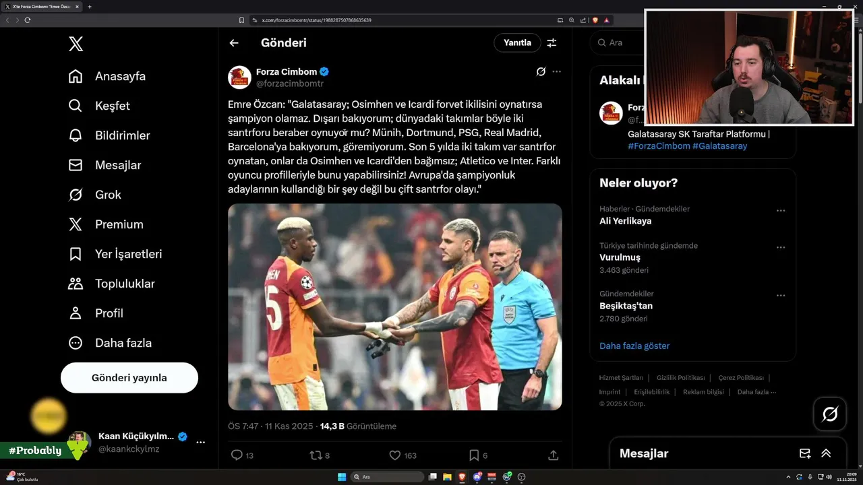Viewport: 863px width, 485px height.
Task: Open Mesajlar in the left sidebar
Action: coord(105,165)
